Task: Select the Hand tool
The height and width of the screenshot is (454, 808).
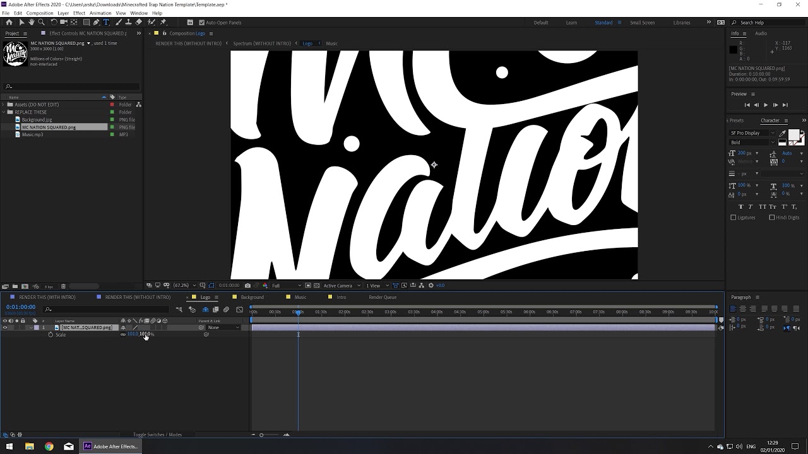Action: 31,22
